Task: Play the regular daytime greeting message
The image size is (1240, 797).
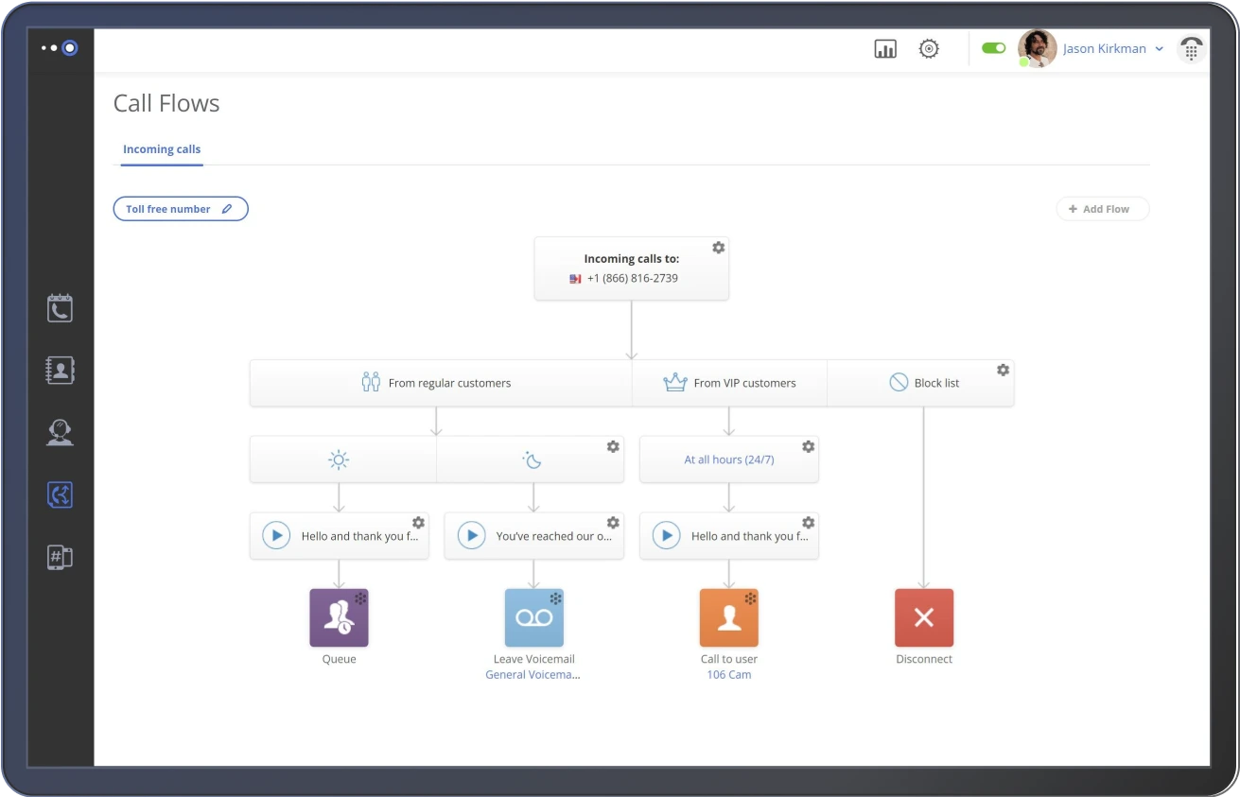Action: click(x=276, y=536)
